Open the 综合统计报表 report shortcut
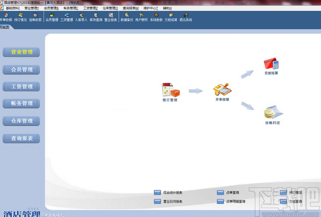This screenshot has width=321, height=217. [x=168, y=192]
